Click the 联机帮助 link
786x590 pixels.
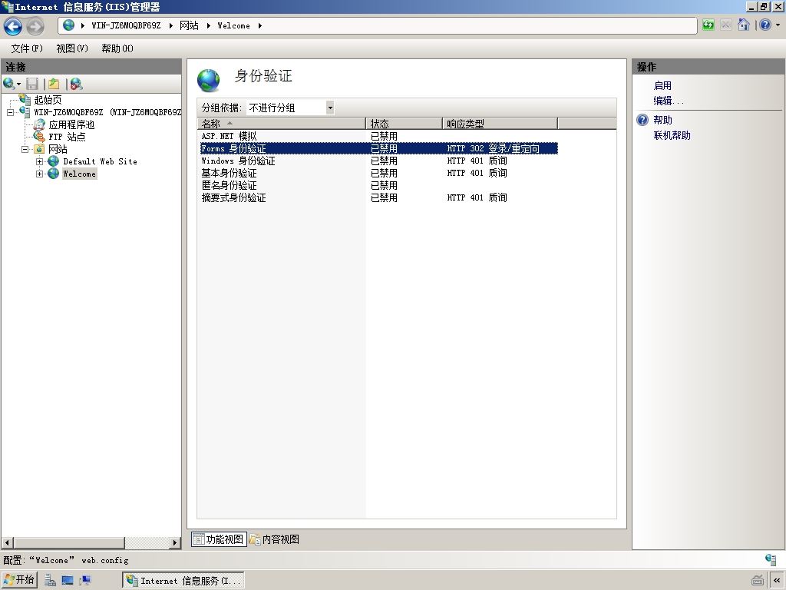[672, 135]
